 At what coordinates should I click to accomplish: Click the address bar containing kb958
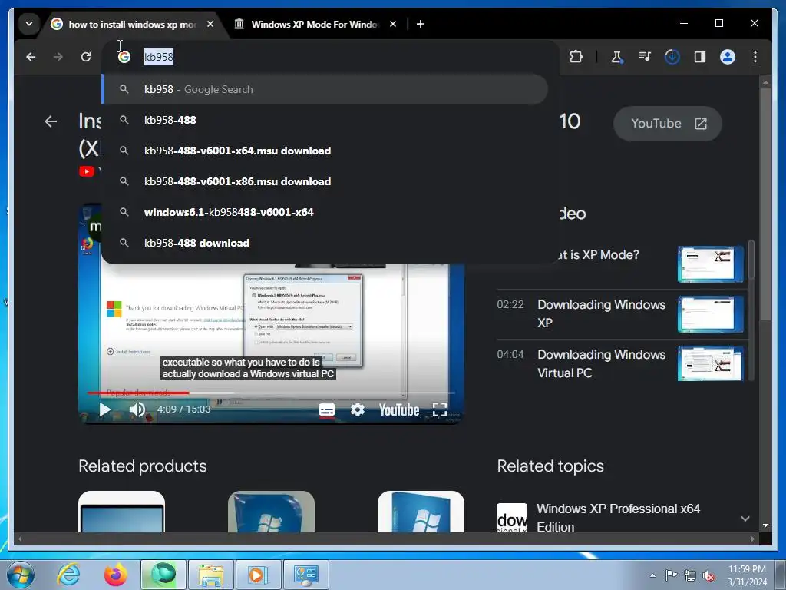click(331, 57)
